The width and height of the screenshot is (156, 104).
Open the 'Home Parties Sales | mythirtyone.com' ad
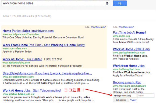[x=28, y=31]
